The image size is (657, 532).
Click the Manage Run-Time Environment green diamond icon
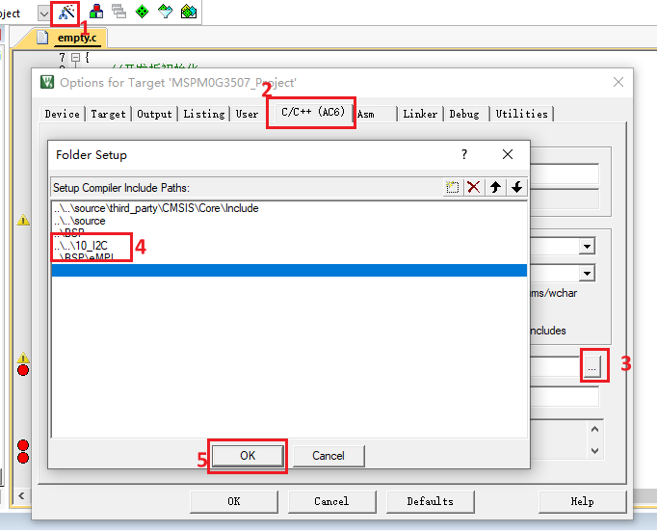pos(143,13)
